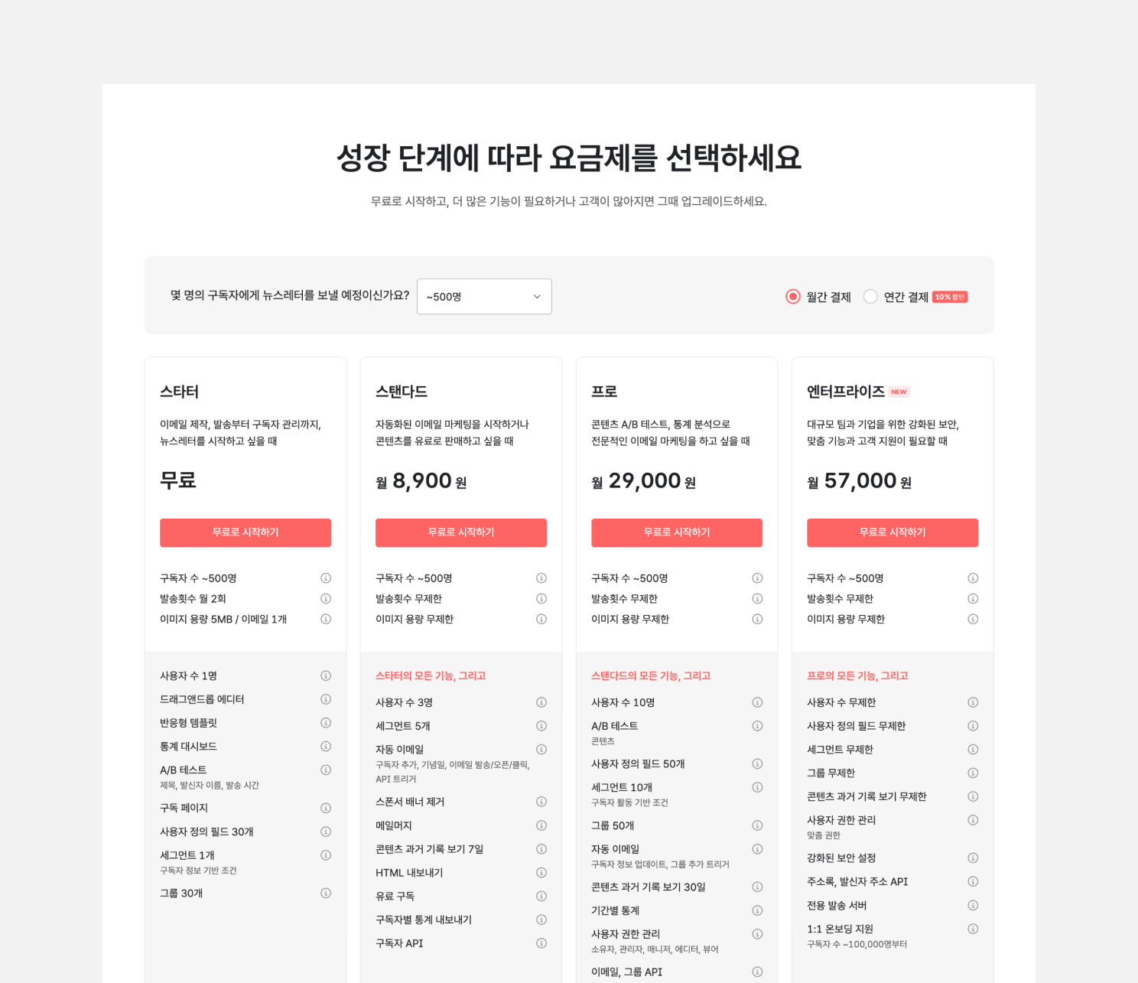
Task: Click info icon next to 메일머지
Action: [541, 825]
